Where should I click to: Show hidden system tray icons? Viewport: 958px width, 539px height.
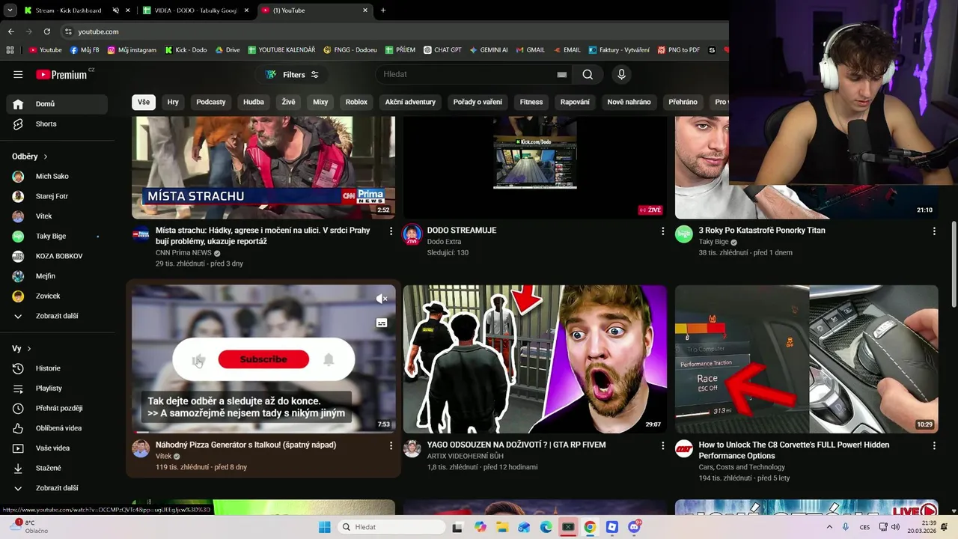[x=829, y=527]
